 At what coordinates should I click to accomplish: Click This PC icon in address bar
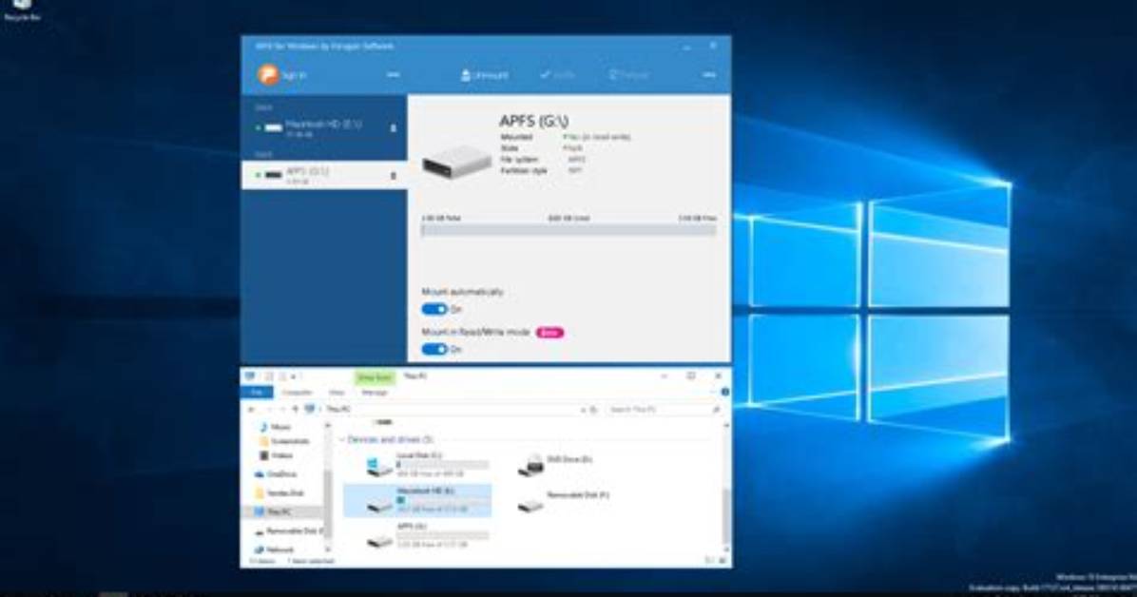(x=310, y=410)
